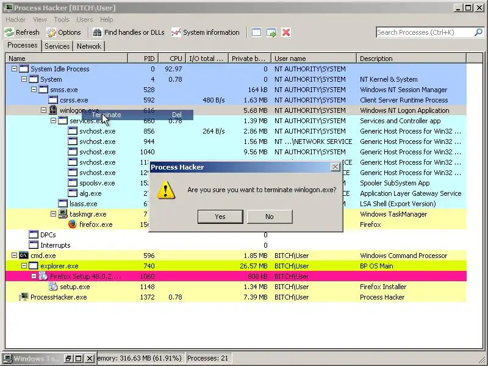The height and width of the screenshot is (366, 488).
Task: Click the memory 316.63 MB status entry
Action: [142, 358]
